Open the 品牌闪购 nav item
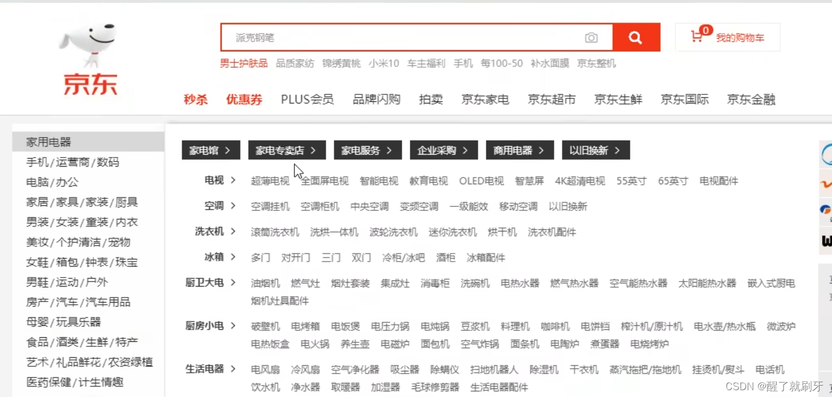 tap(376, 100)
